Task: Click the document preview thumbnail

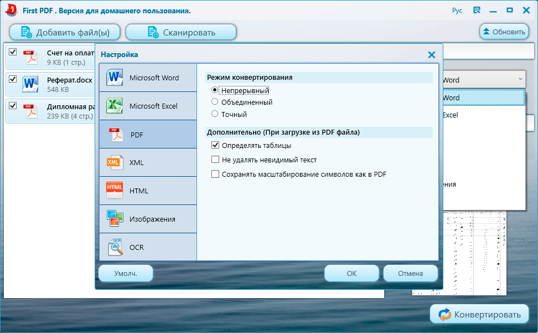Action: click(x=475, y=253)
